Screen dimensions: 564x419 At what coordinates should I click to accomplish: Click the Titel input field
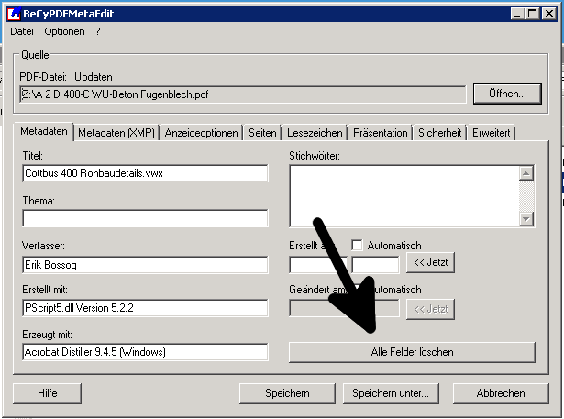pyautogui.click(x=145, y=173)
